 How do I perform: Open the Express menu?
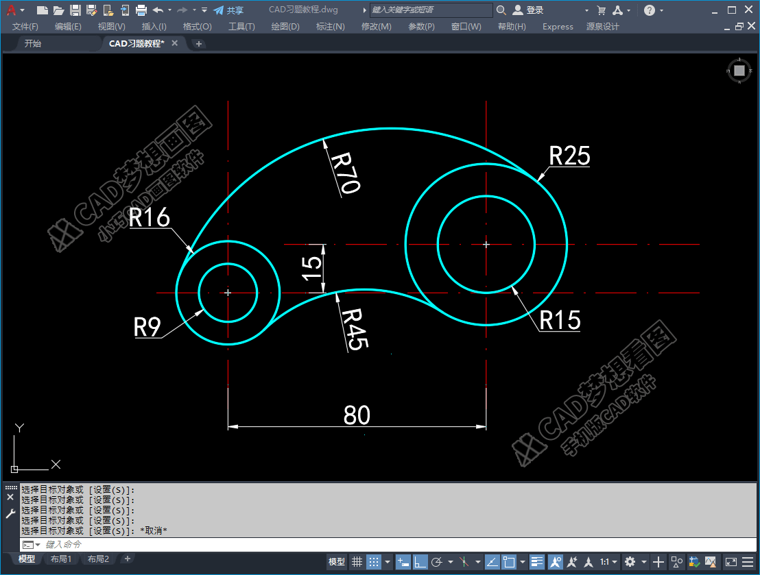point(558,27)
